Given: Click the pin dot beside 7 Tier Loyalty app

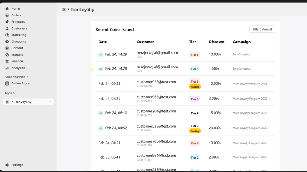Looking at the screenshot, I should click(x=51, y=102).
